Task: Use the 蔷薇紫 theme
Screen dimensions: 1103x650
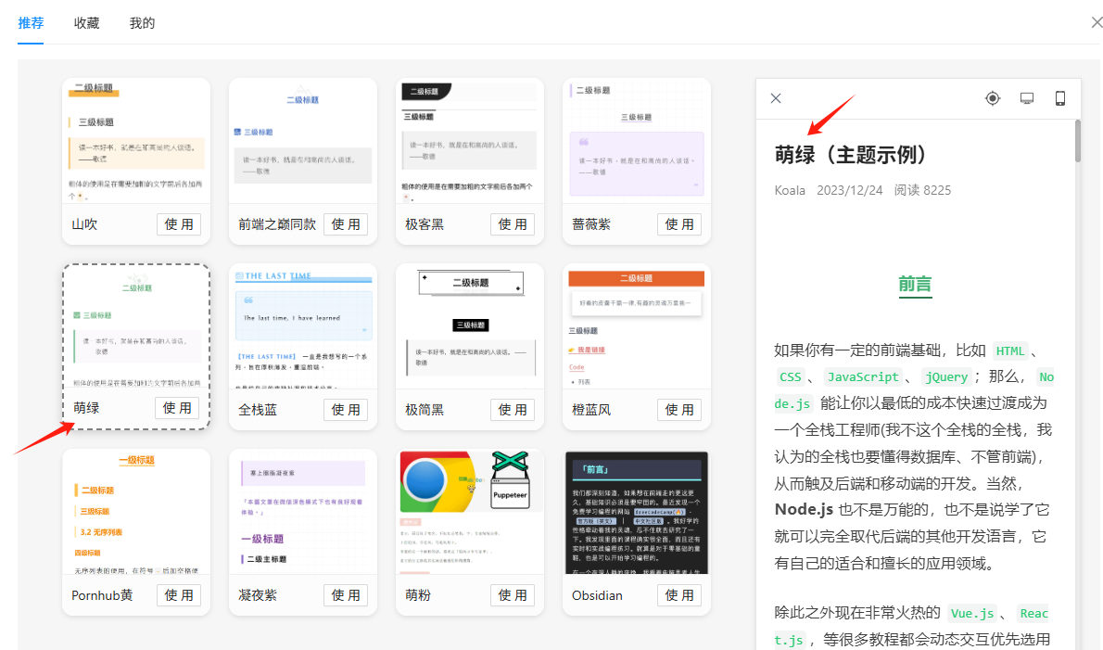Action: [679, 224]
